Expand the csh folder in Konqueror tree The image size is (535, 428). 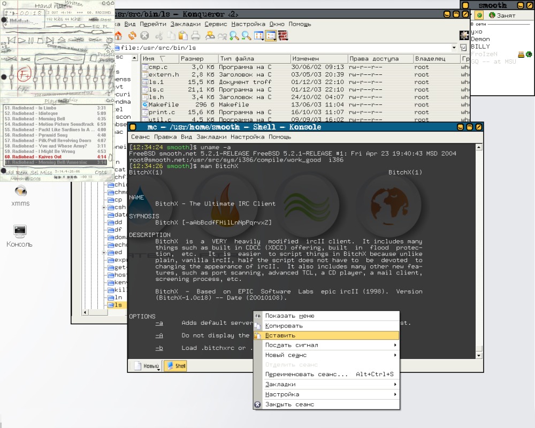point(104,207)
